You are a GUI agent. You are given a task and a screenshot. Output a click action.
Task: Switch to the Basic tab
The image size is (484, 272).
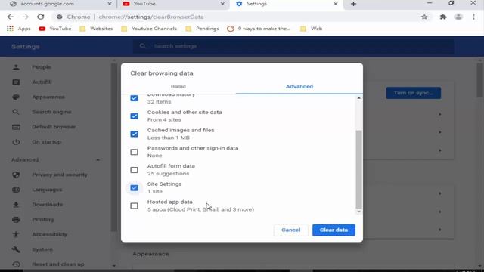point(178,86)
